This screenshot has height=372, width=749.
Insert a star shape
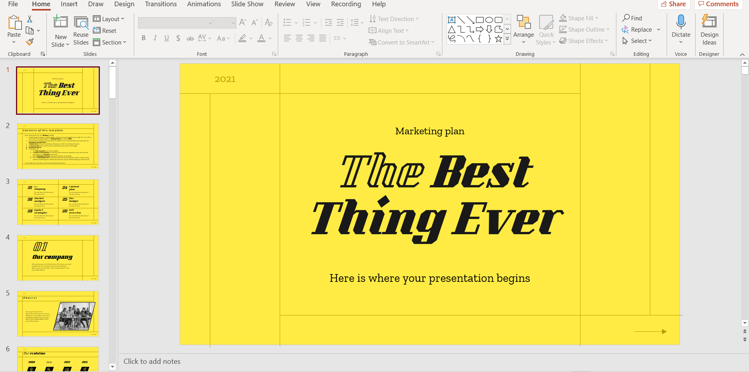(498, 38)
